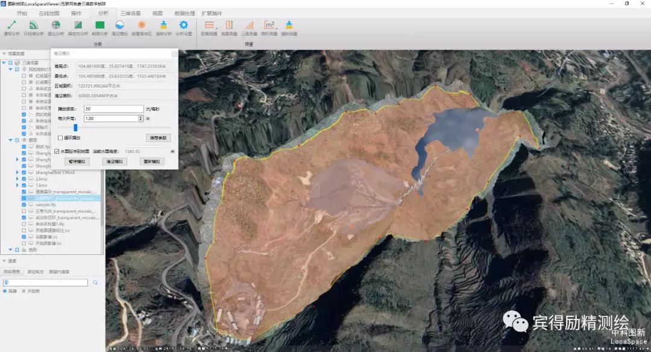Click the flood simulation speed slider handle
This screenshot has height=352, width=651.
pyautogui.click(x=75, y=127)
